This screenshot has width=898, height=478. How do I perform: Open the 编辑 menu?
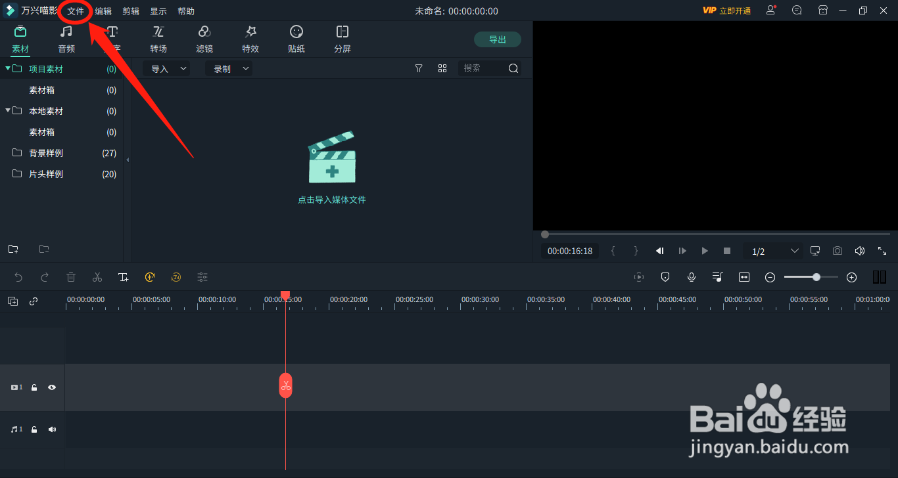(103, 11)
